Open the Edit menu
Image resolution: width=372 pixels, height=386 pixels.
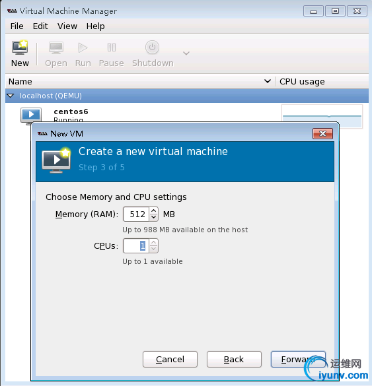(40, 26)
